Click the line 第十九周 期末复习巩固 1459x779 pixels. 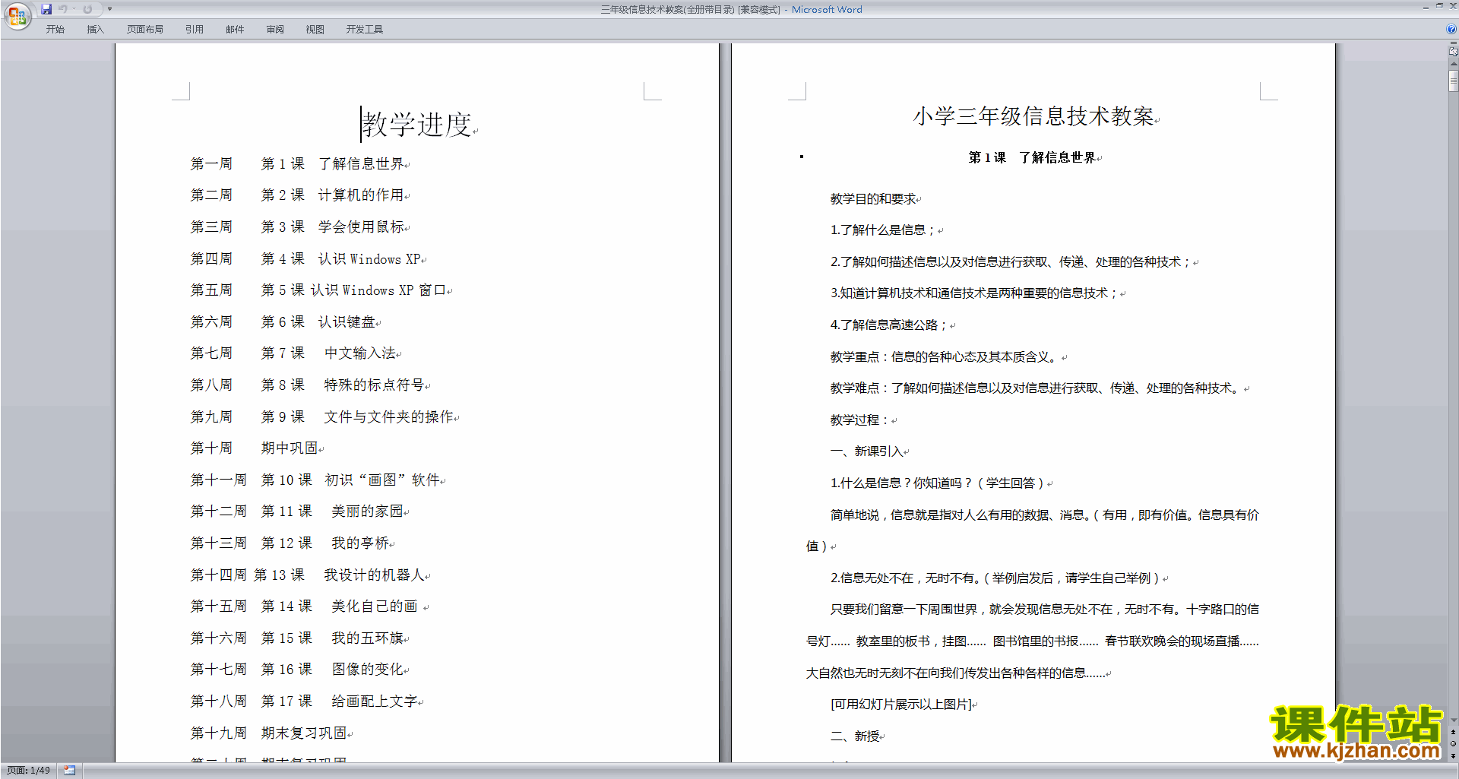coord(268,733)
